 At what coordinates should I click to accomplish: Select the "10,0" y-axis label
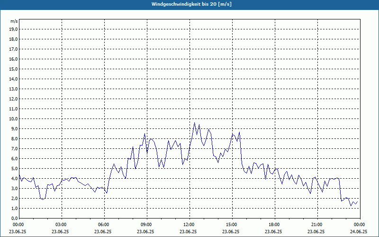coord(13,119)
